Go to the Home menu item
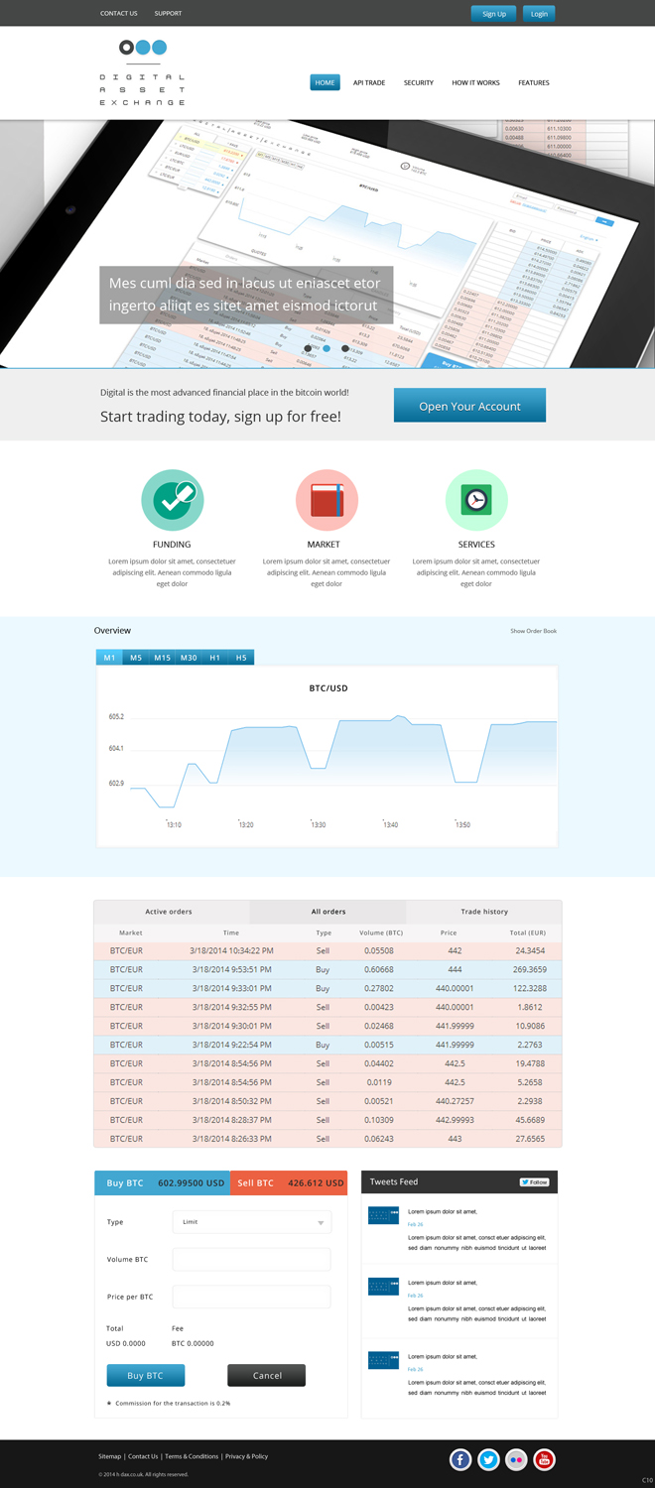 tap(325, 83)
